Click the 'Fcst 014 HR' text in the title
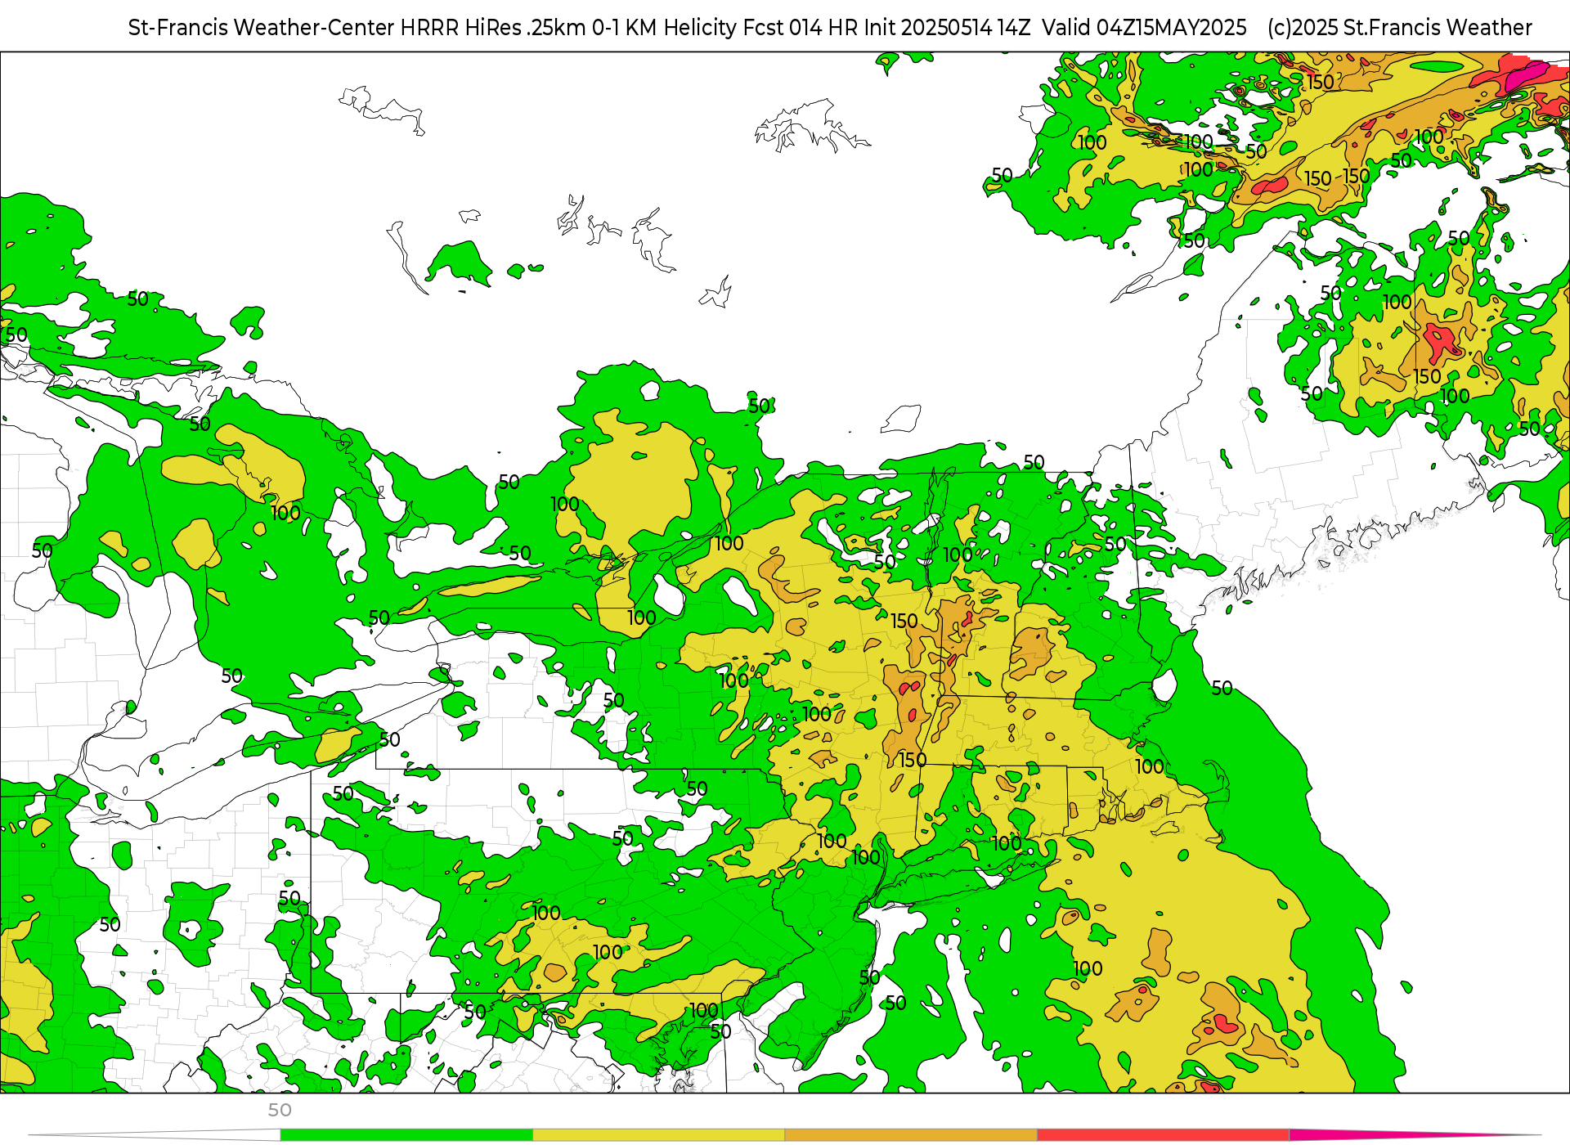The image size is (1570, 1145). [x=801, y=28]
